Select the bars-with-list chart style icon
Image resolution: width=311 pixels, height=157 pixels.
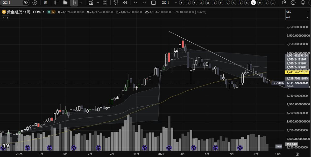click(57, 3)
